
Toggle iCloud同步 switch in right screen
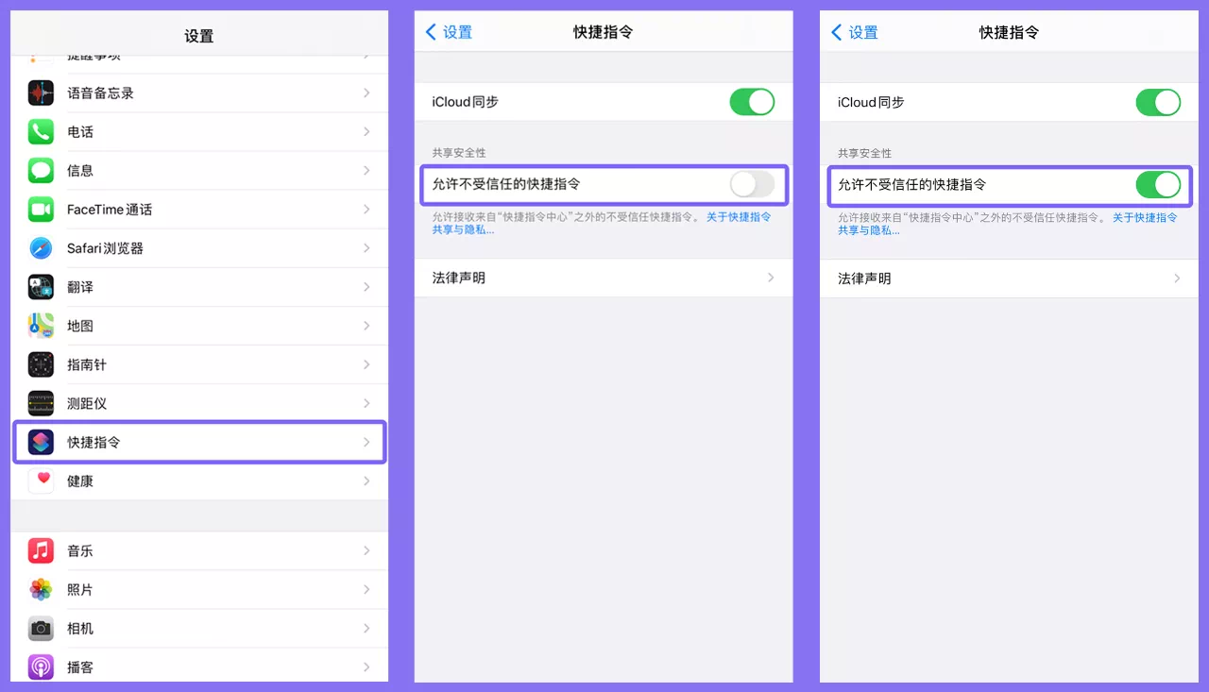(x=1158, y=102)
